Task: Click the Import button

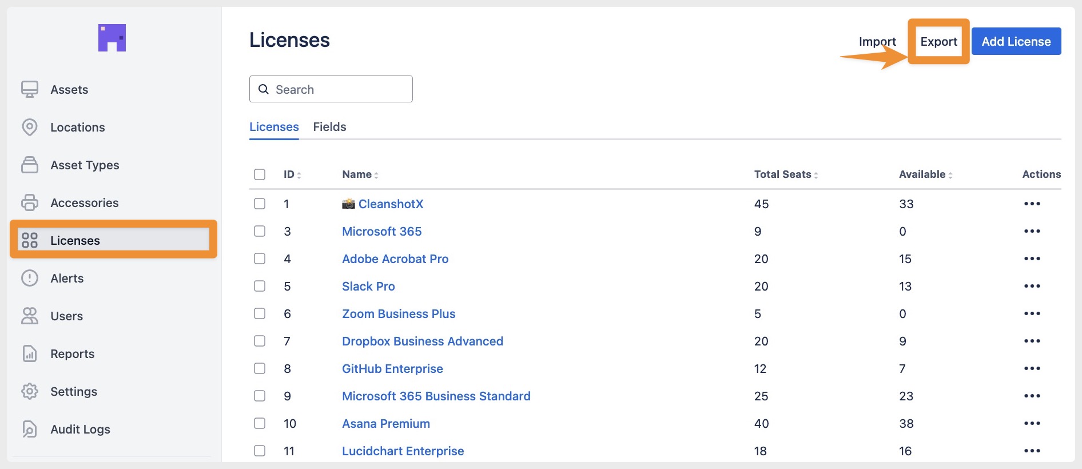Action: [x=877, y=41]
